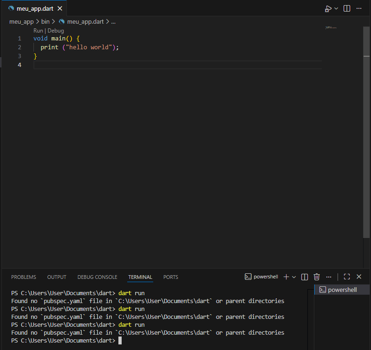Select the bin breadcrumb segment

(45, 21)
